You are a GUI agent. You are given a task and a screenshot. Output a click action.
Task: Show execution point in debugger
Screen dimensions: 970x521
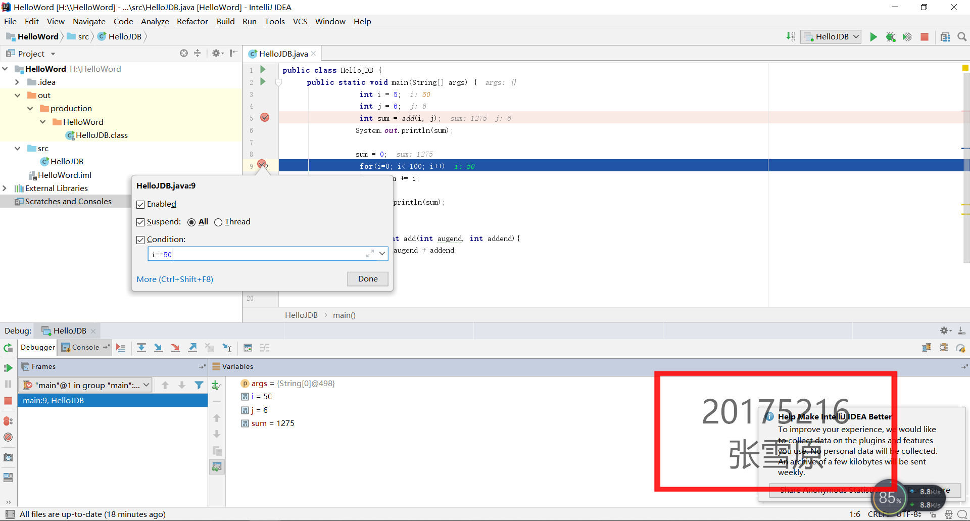point(121,348)
